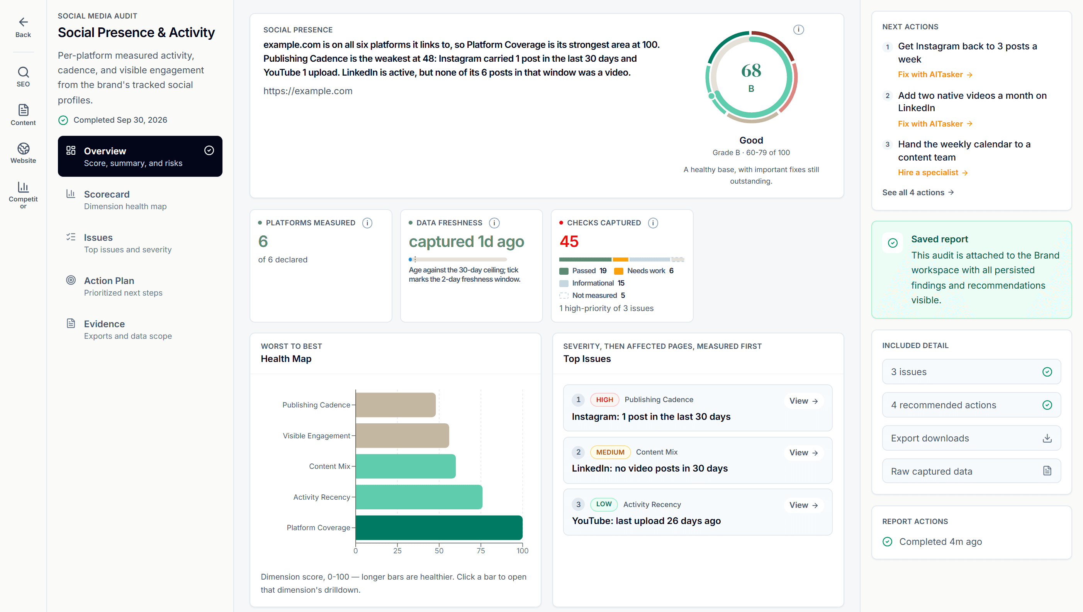Click the Publishing Cadence bar in Health Map
This screenshot has height=612, width=1083.
[x=396, y=405]
